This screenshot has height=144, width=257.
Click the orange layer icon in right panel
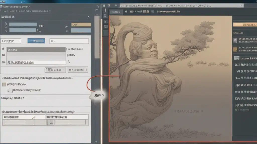[235, 49]
